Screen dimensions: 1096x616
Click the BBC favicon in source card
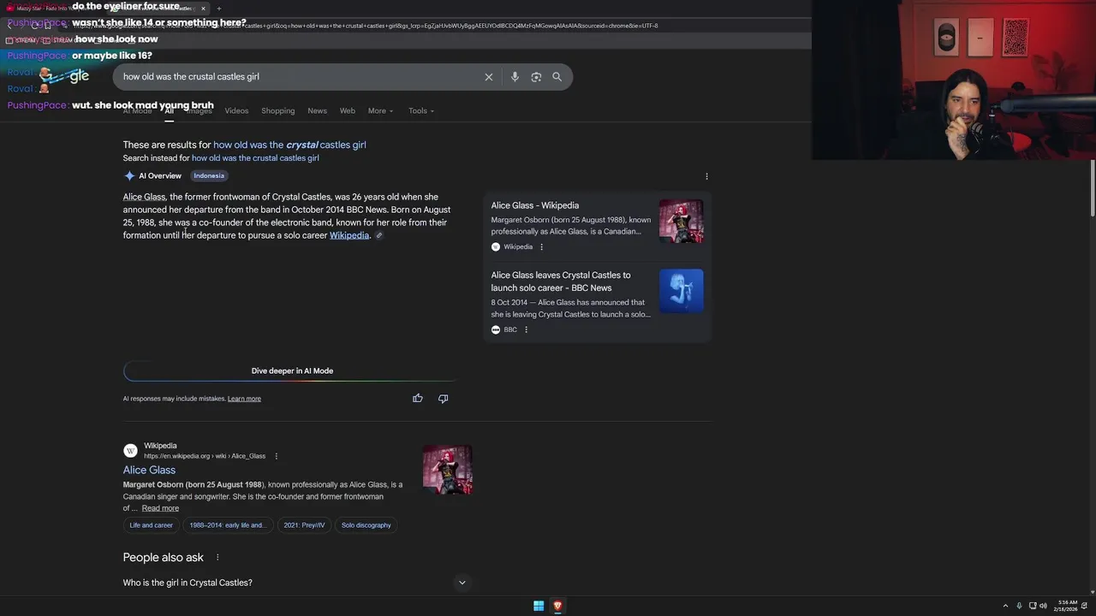(496, 330)
